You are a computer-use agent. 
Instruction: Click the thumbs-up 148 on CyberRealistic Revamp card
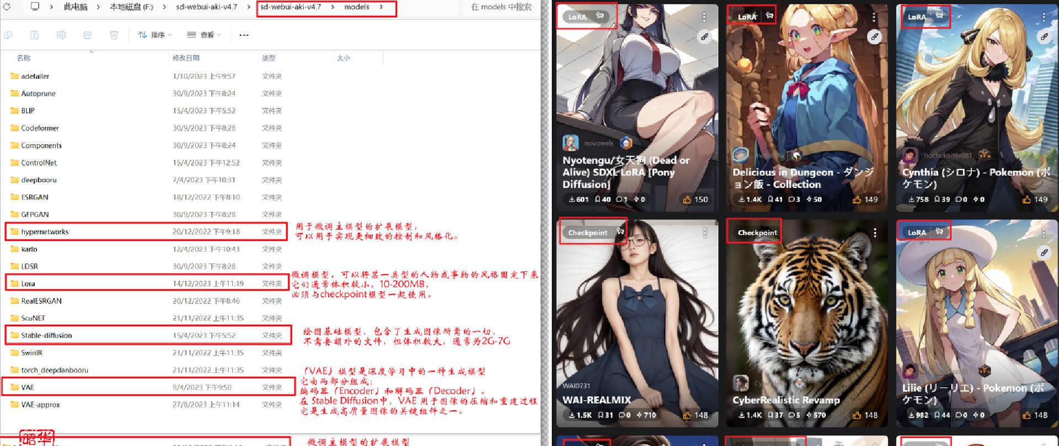[x=865, y=415]
